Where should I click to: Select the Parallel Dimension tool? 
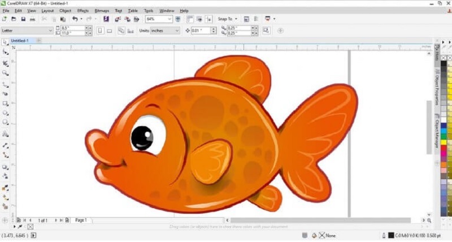click(5, 145)
